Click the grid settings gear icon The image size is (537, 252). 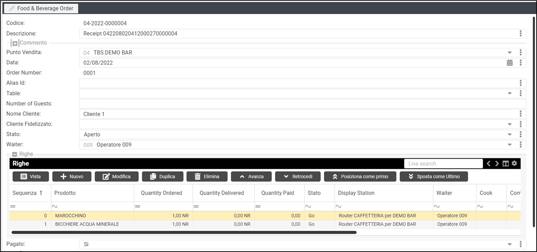point(514,163)
